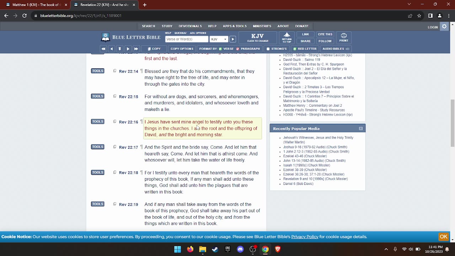
Task: Open Tools for Rev 22:16
Action: [x=97, y=121]
